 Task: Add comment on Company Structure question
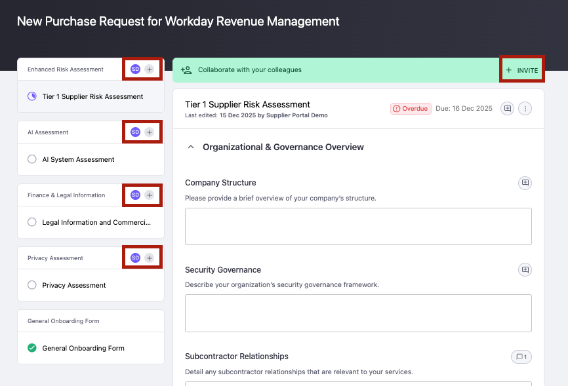pos(525,183)
